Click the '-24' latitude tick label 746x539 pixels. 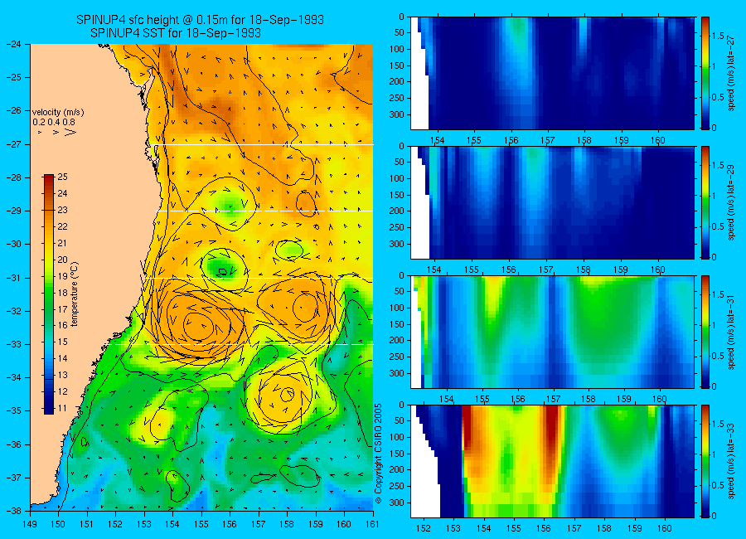pos(14,44)
